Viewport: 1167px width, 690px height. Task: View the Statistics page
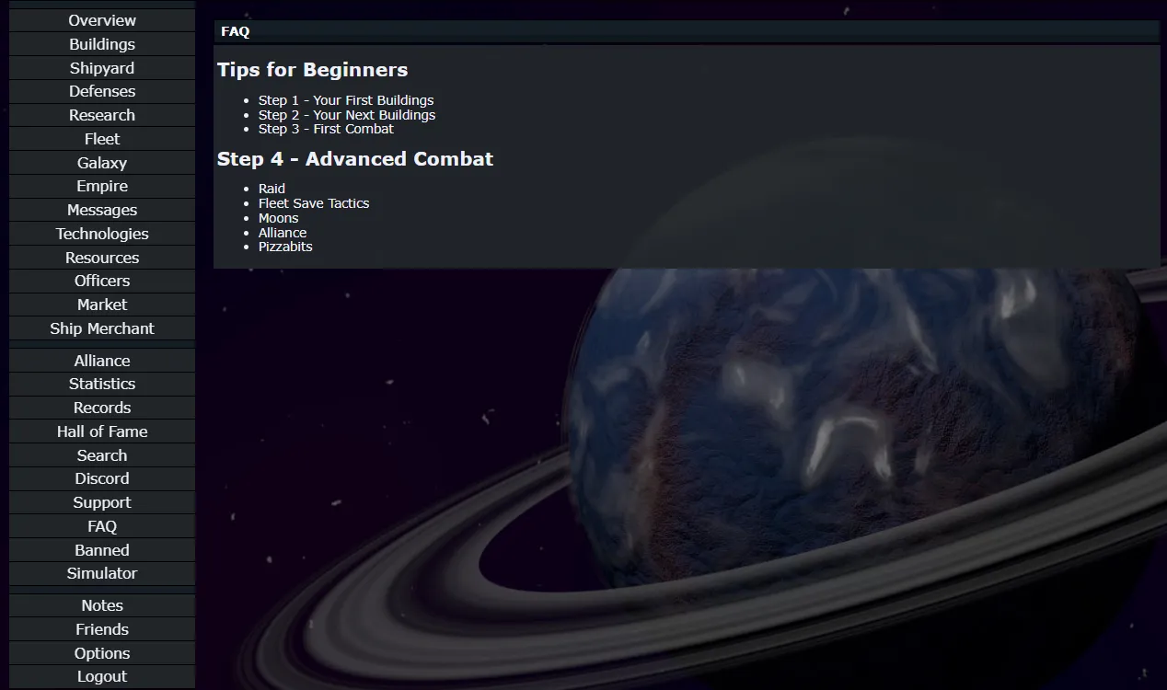[102, 384]
